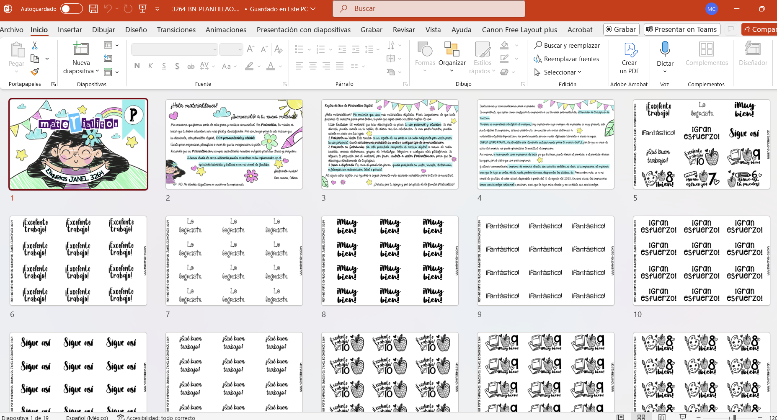Image resolution: width=777 pixels, height=420 pixels.
Task: Click Presentar en Teams button
Action: click(x=681, y=29)
